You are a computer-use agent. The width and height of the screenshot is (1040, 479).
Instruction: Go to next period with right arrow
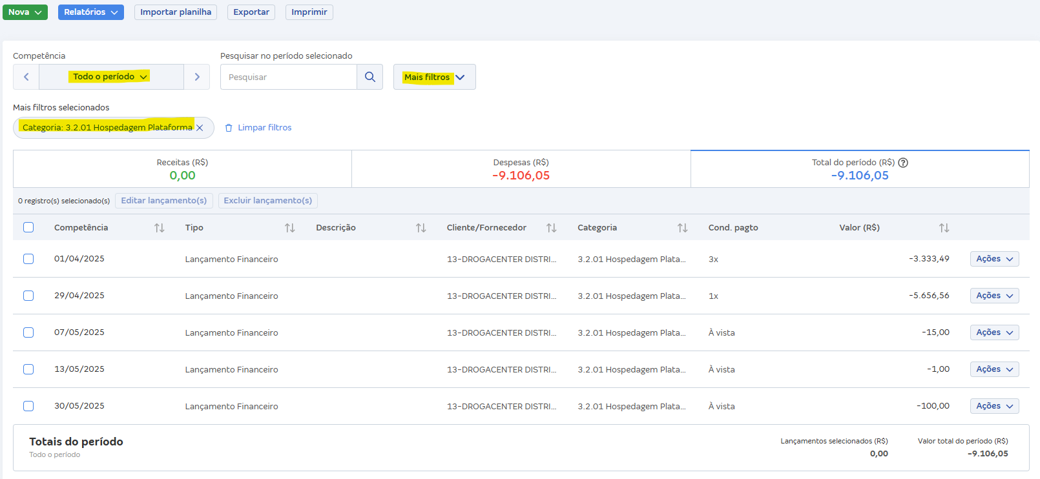[197, 77]
